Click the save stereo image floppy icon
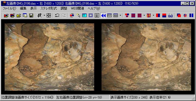Screen dimensions: 196x101 (31, 15)
